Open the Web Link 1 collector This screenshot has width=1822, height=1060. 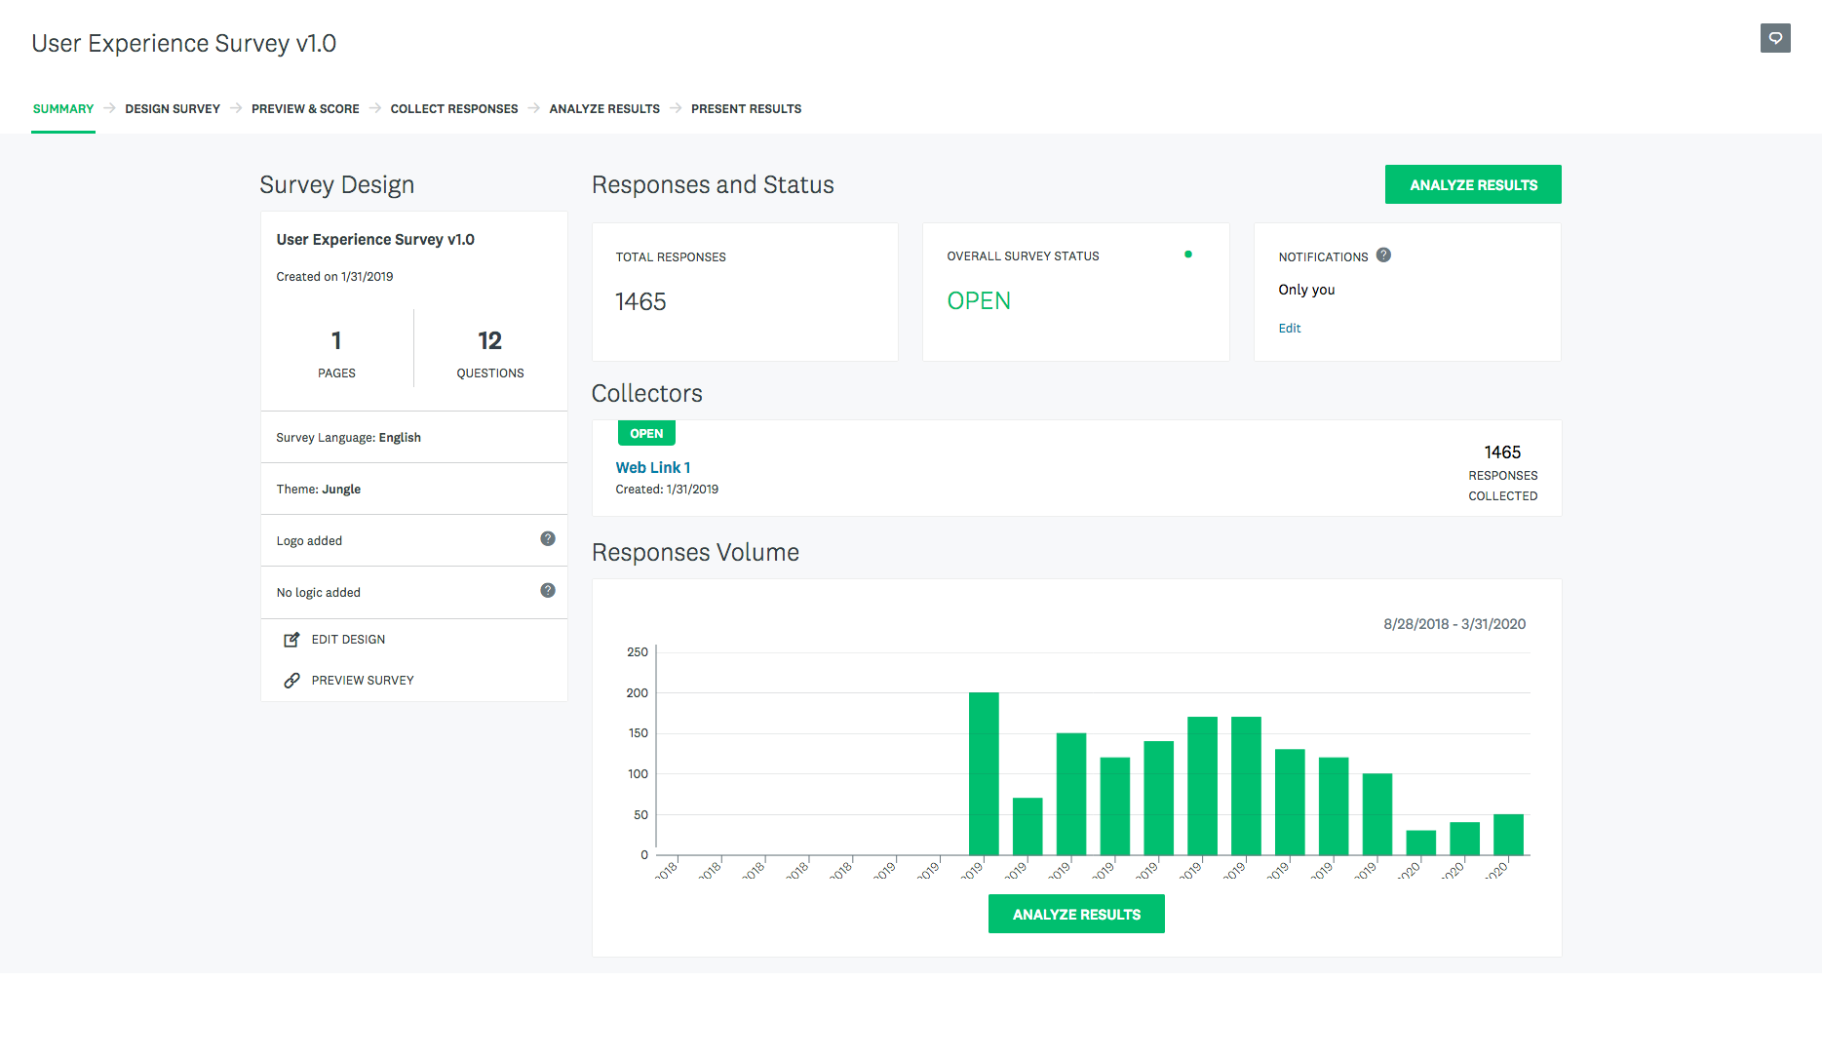click(653, 468)
